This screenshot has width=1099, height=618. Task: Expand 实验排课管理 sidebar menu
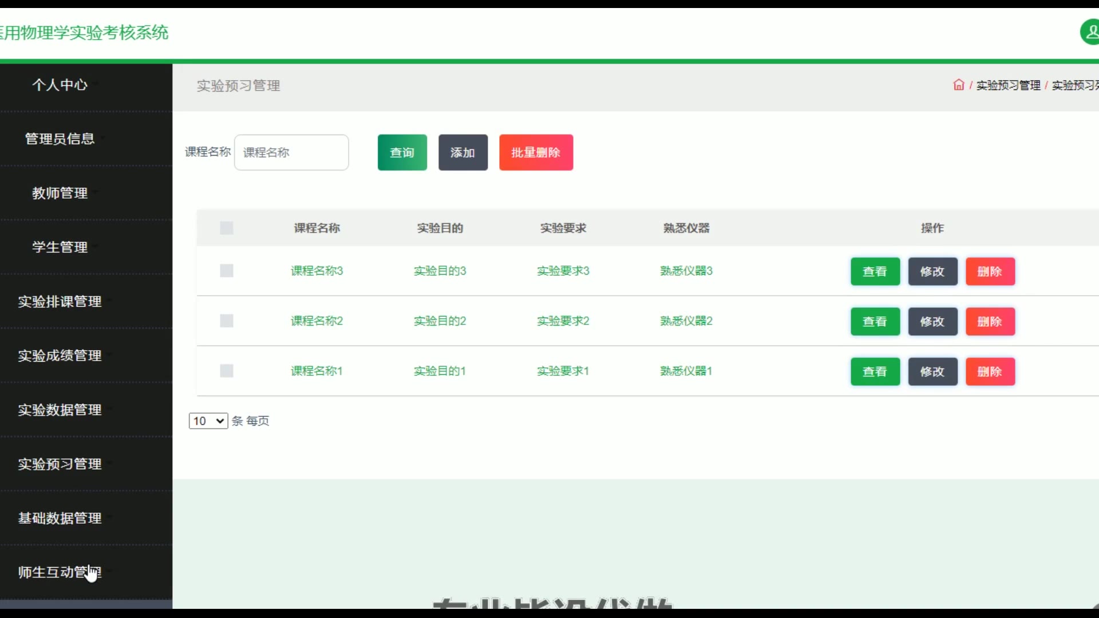pos(60,302)
